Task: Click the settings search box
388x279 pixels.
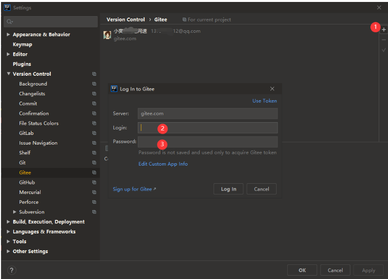Action: click(x=51, y=22)
